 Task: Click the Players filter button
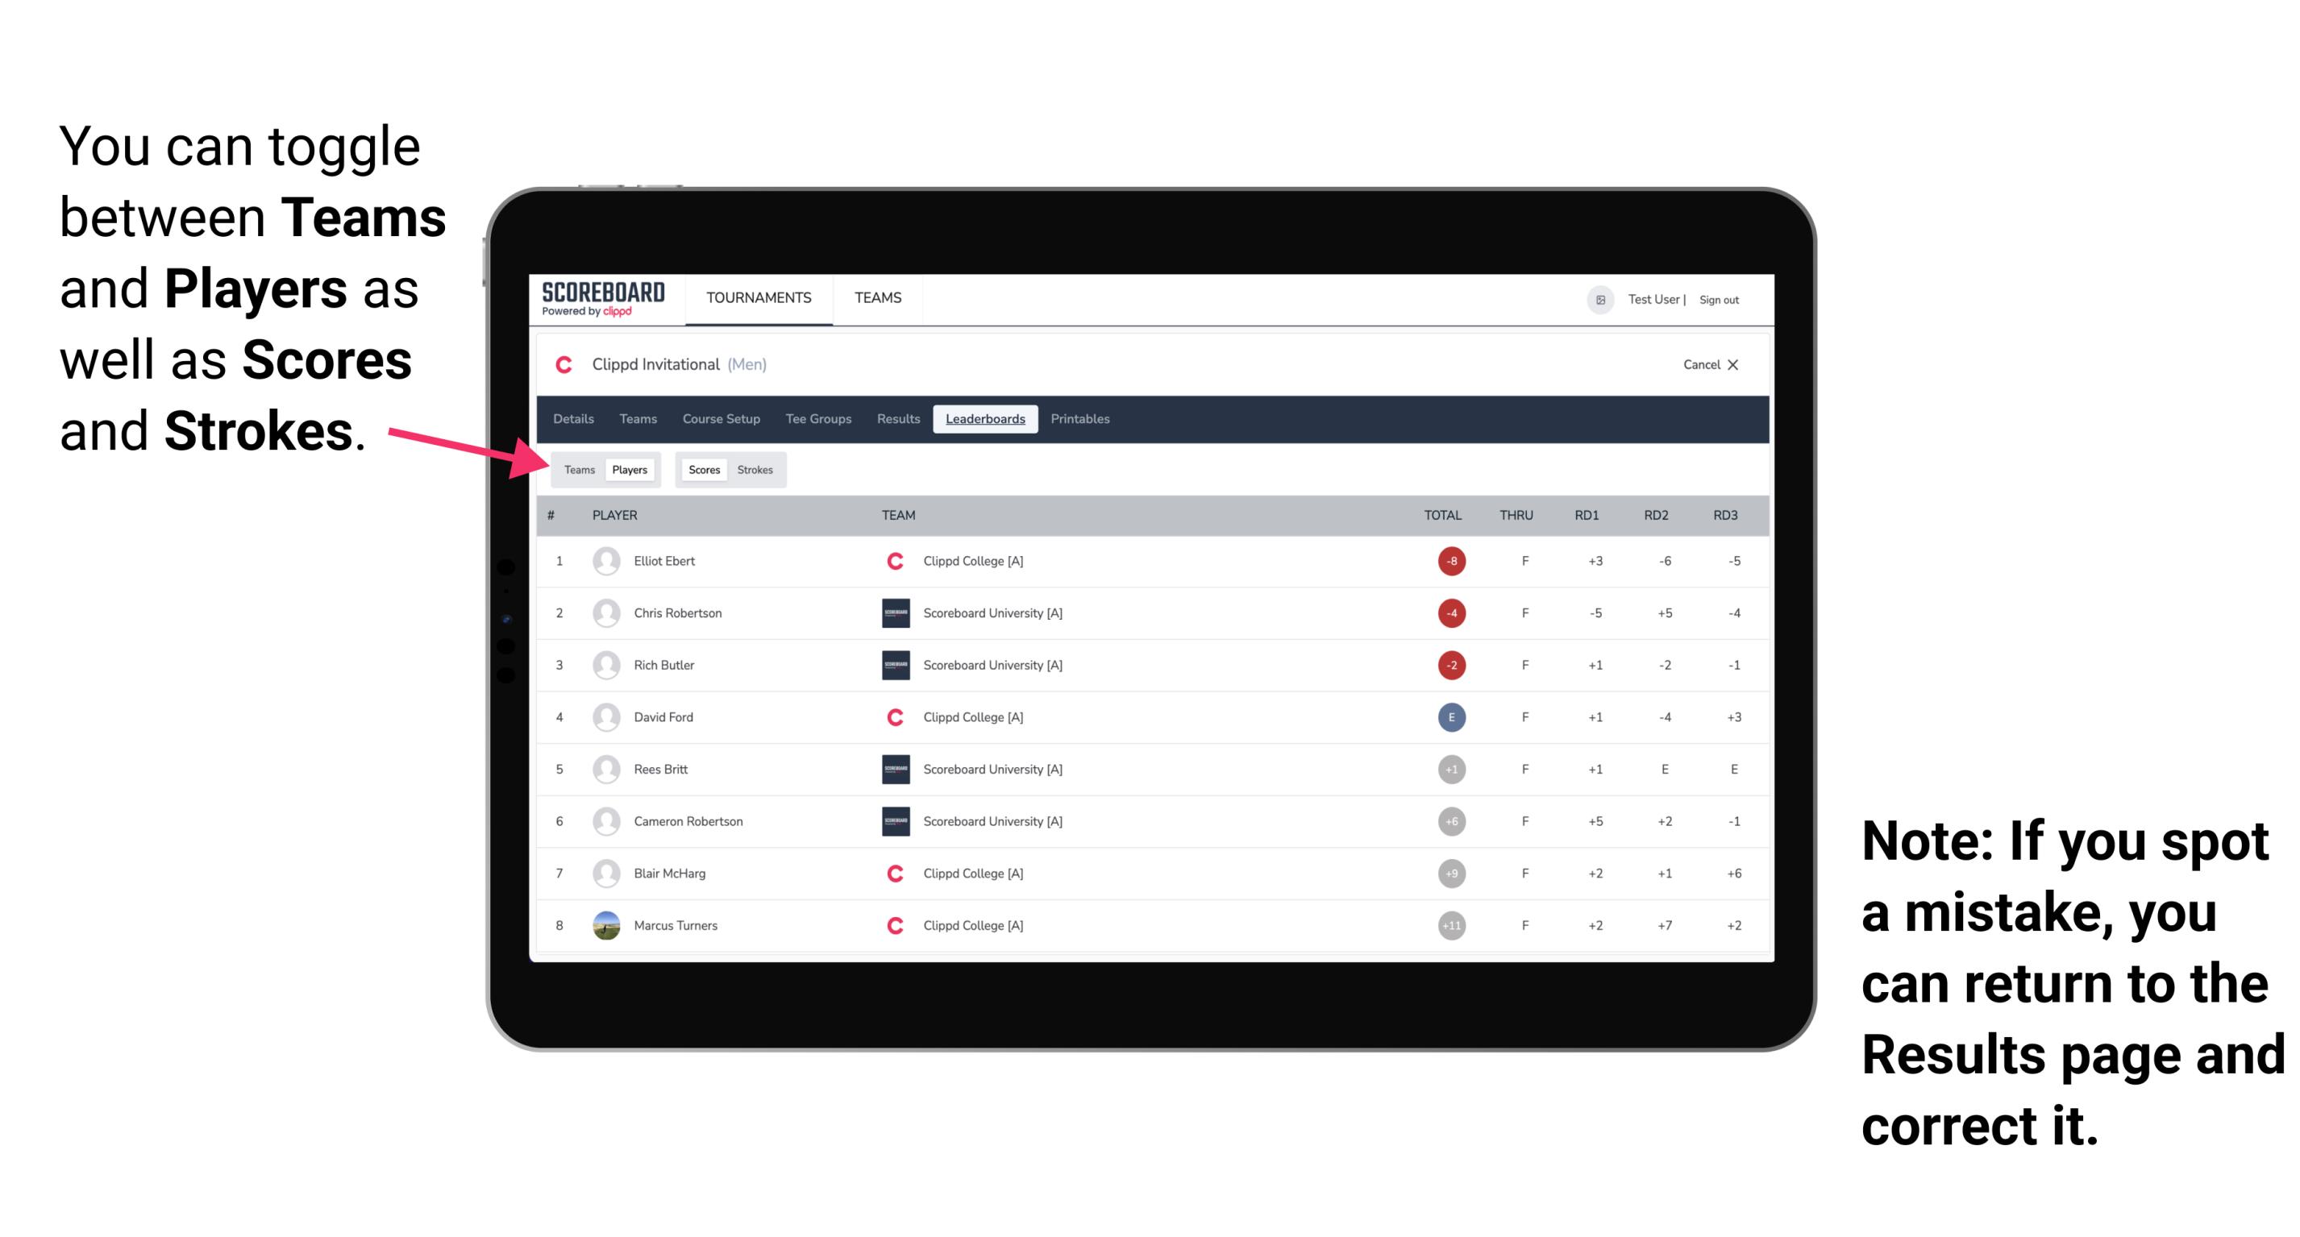point(629,469)
